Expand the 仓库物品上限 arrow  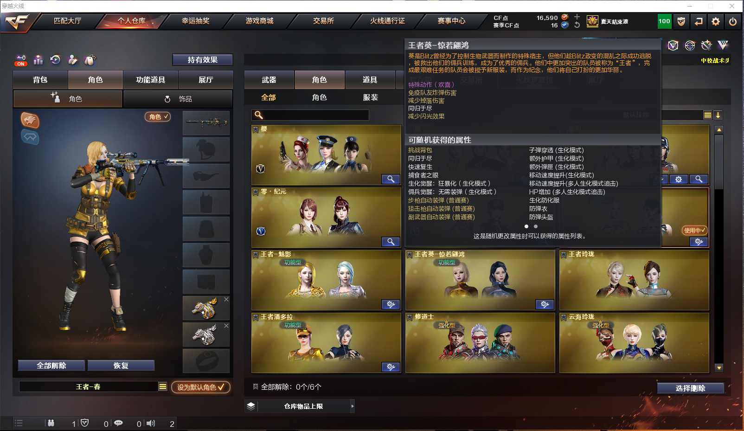coord(353,406)
